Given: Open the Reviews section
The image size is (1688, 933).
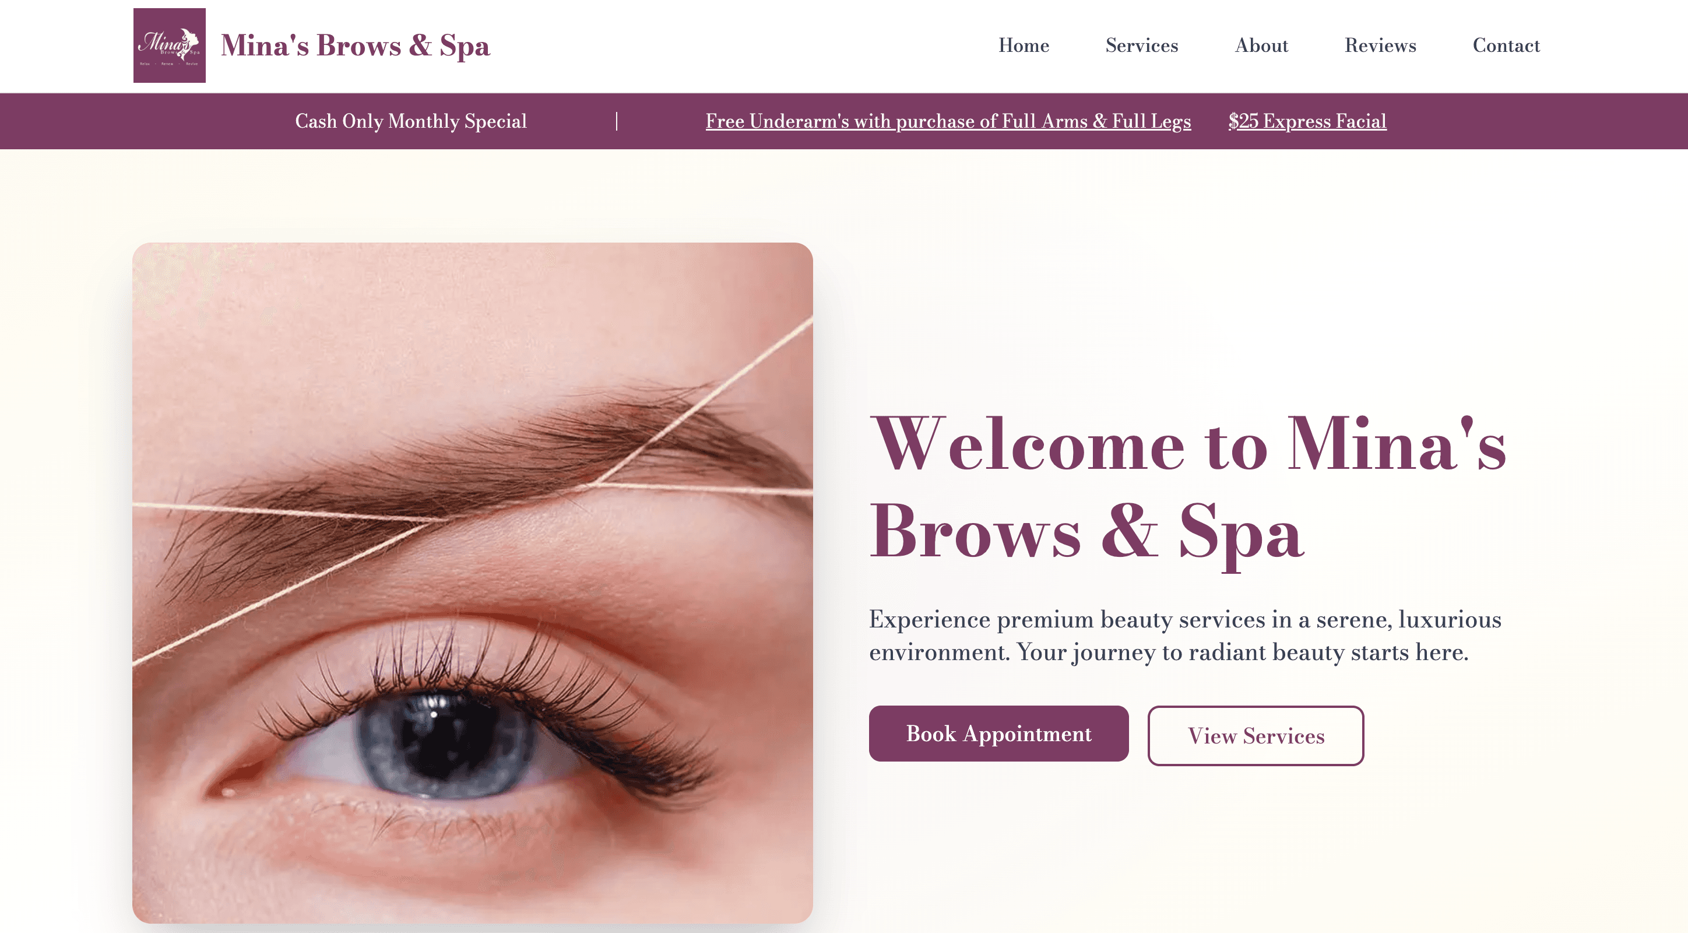Looking at the screenshot, I should (1380, 46).
